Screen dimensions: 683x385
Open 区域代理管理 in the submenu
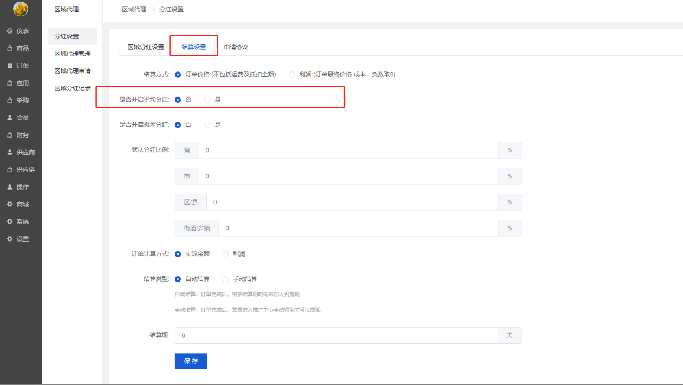point(73,54)
